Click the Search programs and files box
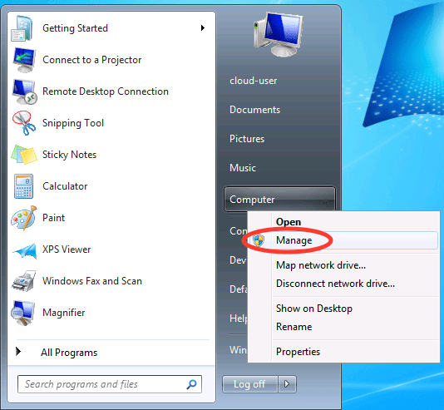 tap(110, 384)
